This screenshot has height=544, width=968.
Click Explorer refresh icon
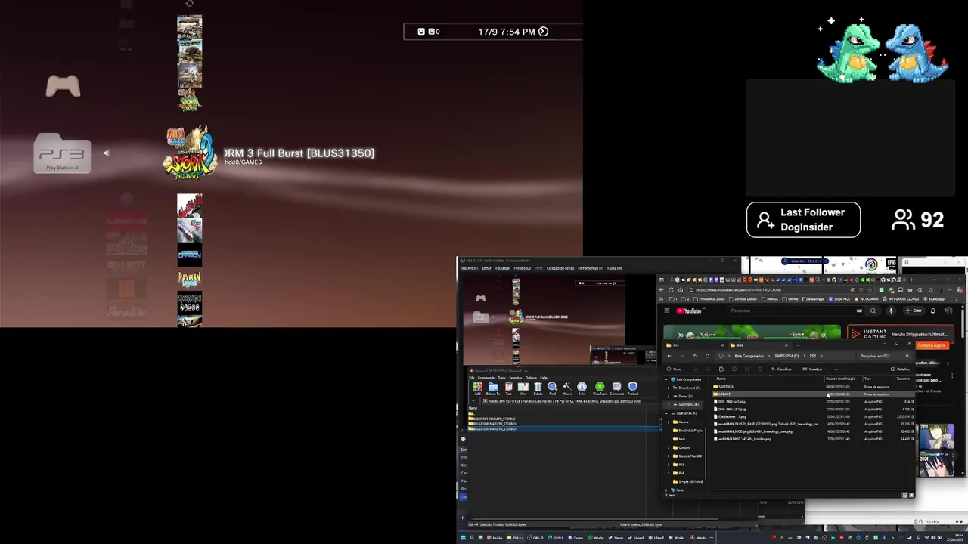click(707, 356)
